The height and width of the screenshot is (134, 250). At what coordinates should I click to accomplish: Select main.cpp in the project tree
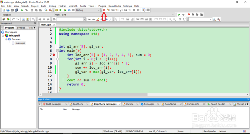[20, 43]
